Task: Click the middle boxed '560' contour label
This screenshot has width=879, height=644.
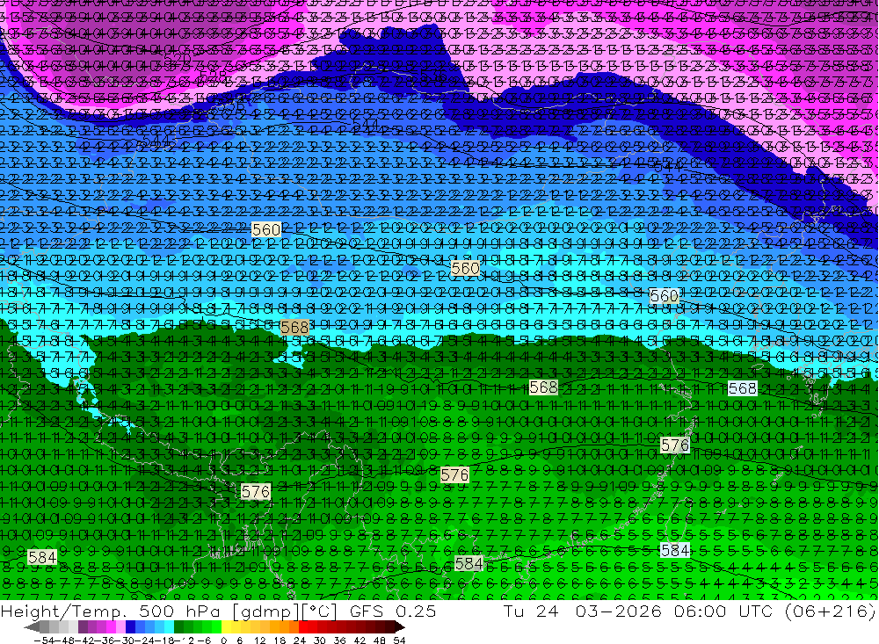Action: (465, 269)
